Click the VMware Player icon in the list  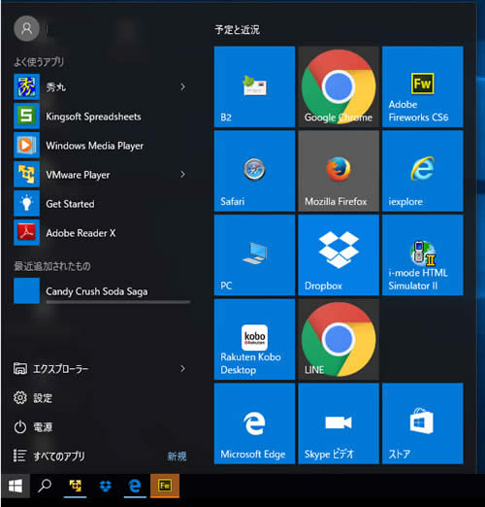click(x=26, y=174)
